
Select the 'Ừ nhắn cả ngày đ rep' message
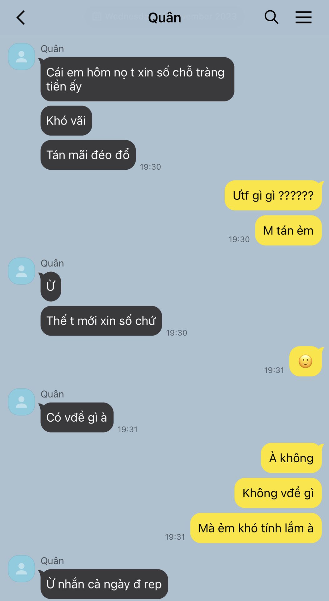[x=104, y=584]
